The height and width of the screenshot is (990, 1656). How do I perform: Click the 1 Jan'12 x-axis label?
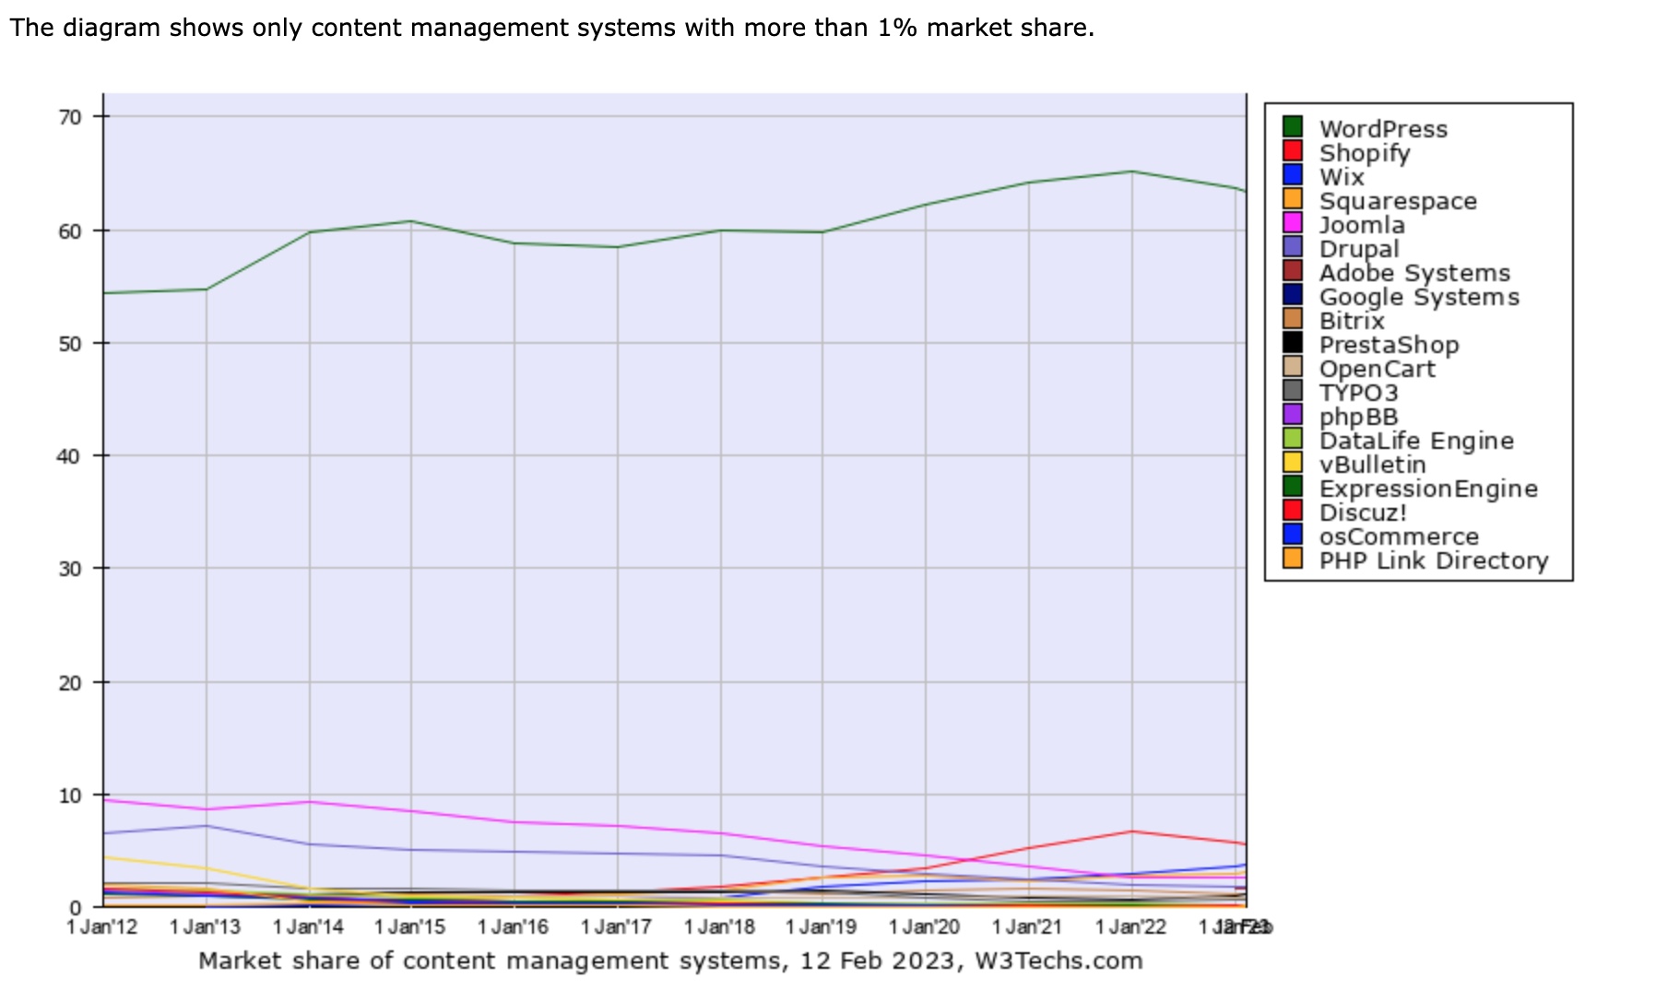coord(102,926)
